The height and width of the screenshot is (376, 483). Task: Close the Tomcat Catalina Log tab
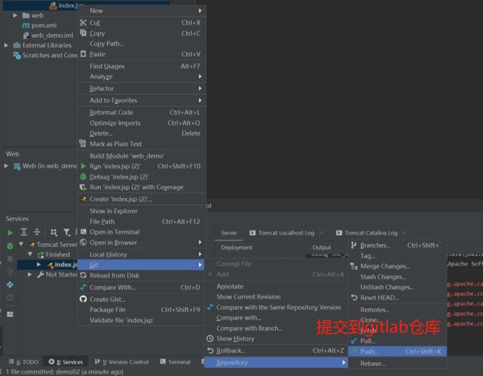(x=404, y=233)
